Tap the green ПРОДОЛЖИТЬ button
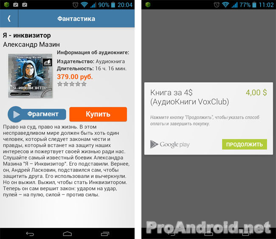The image size is (276, 239). pos(245,145)
